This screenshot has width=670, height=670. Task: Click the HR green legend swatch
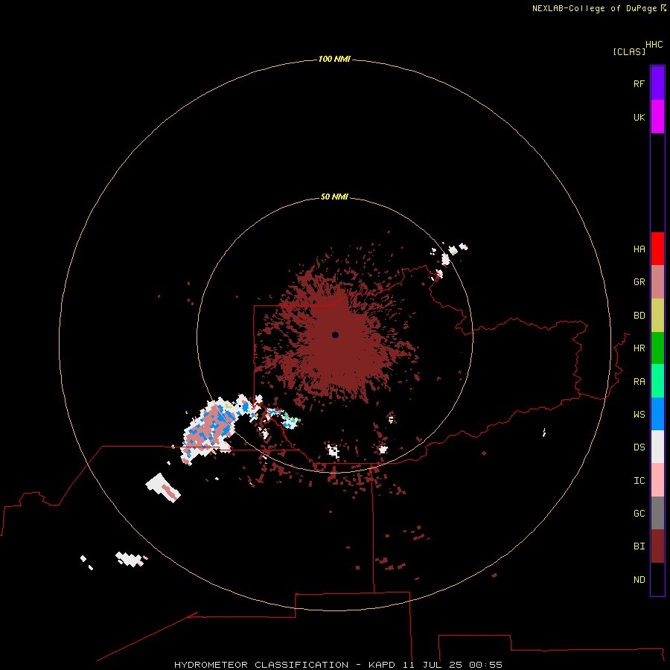click(657, 348)
